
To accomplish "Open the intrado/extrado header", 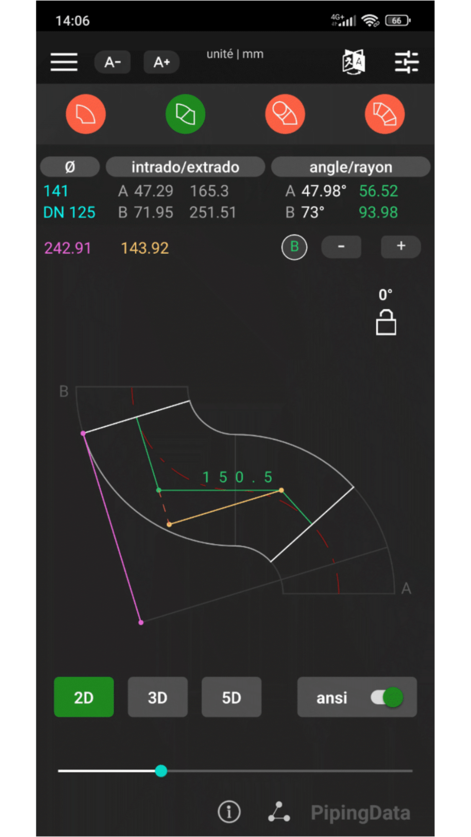I will tap(185, 167).
